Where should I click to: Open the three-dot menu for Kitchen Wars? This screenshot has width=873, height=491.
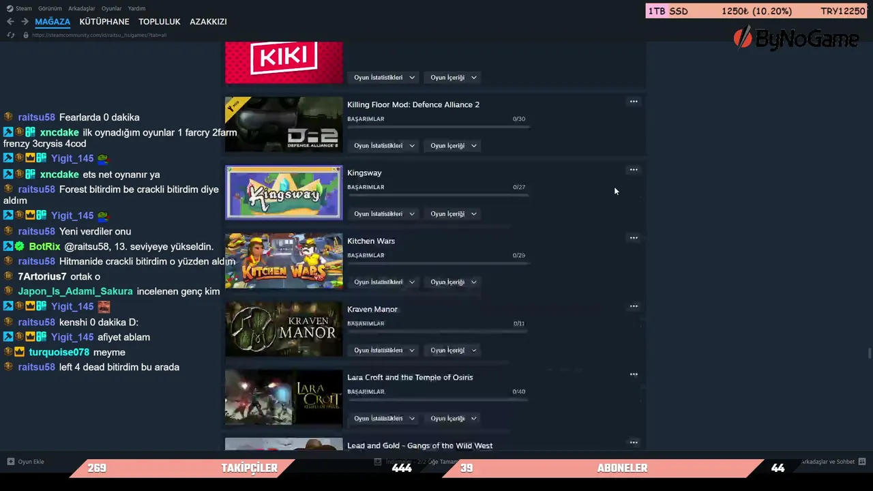(x=634, y=238)
